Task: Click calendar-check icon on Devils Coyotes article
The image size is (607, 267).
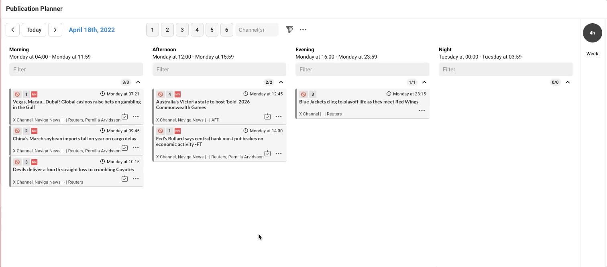Action: (x=124, y=179)
